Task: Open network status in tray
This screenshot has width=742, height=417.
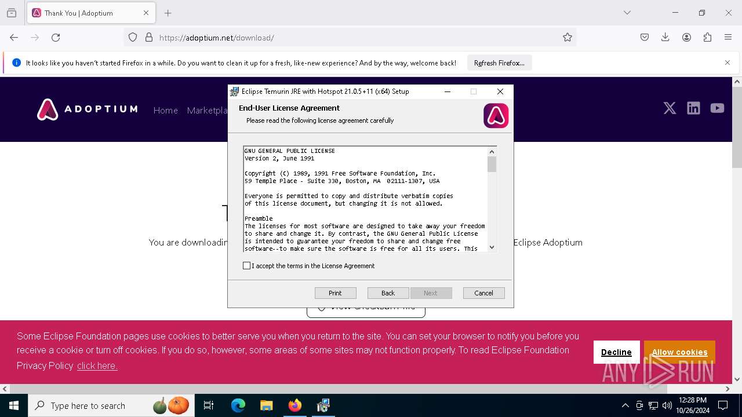Action: coord(653,405)
